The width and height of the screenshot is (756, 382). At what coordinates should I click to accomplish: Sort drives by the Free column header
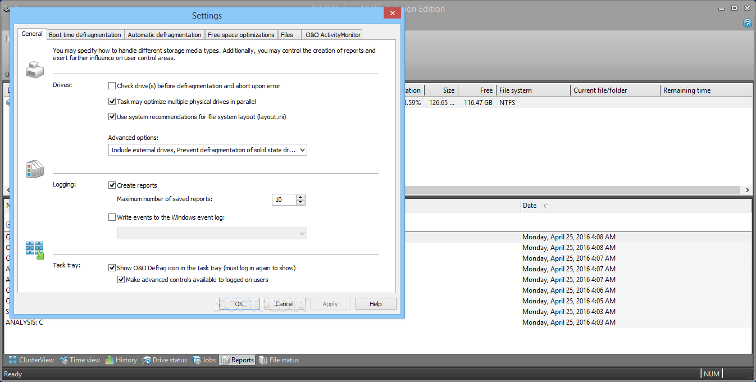[477, 90]
